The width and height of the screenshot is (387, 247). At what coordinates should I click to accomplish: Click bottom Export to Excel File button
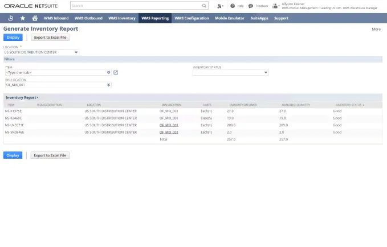(x=50, y=155)
